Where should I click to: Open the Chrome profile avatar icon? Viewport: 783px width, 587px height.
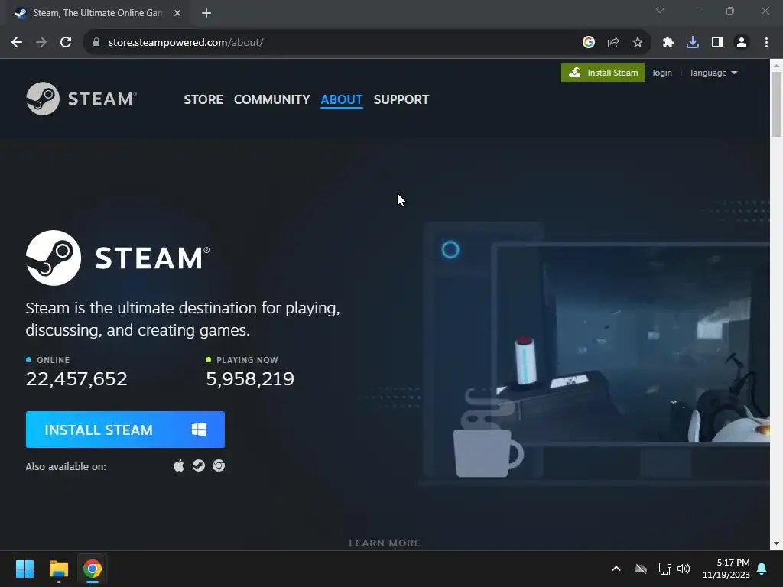click(x=742, y=43)
